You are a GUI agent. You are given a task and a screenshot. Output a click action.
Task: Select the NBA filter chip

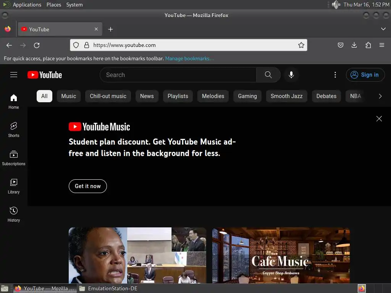[x=355, y=96]
